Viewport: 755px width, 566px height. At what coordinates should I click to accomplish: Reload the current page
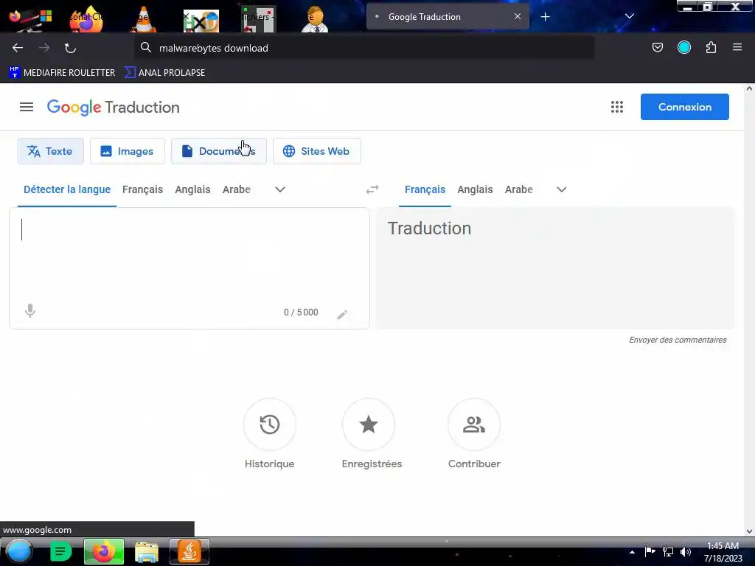70,48
